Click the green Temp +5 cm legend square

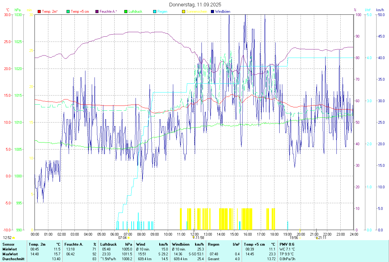pyautogui.click(x=68, y=12)
